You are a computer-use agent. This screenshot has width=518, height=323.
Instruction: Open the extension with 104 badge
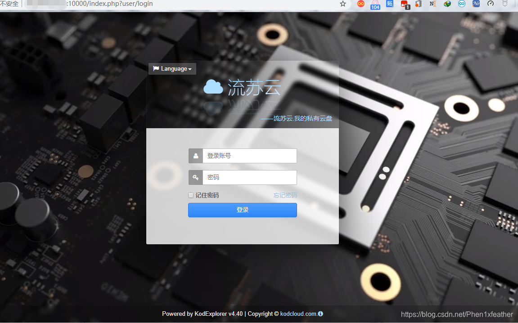pyautogui.click(x=375, y=4)
